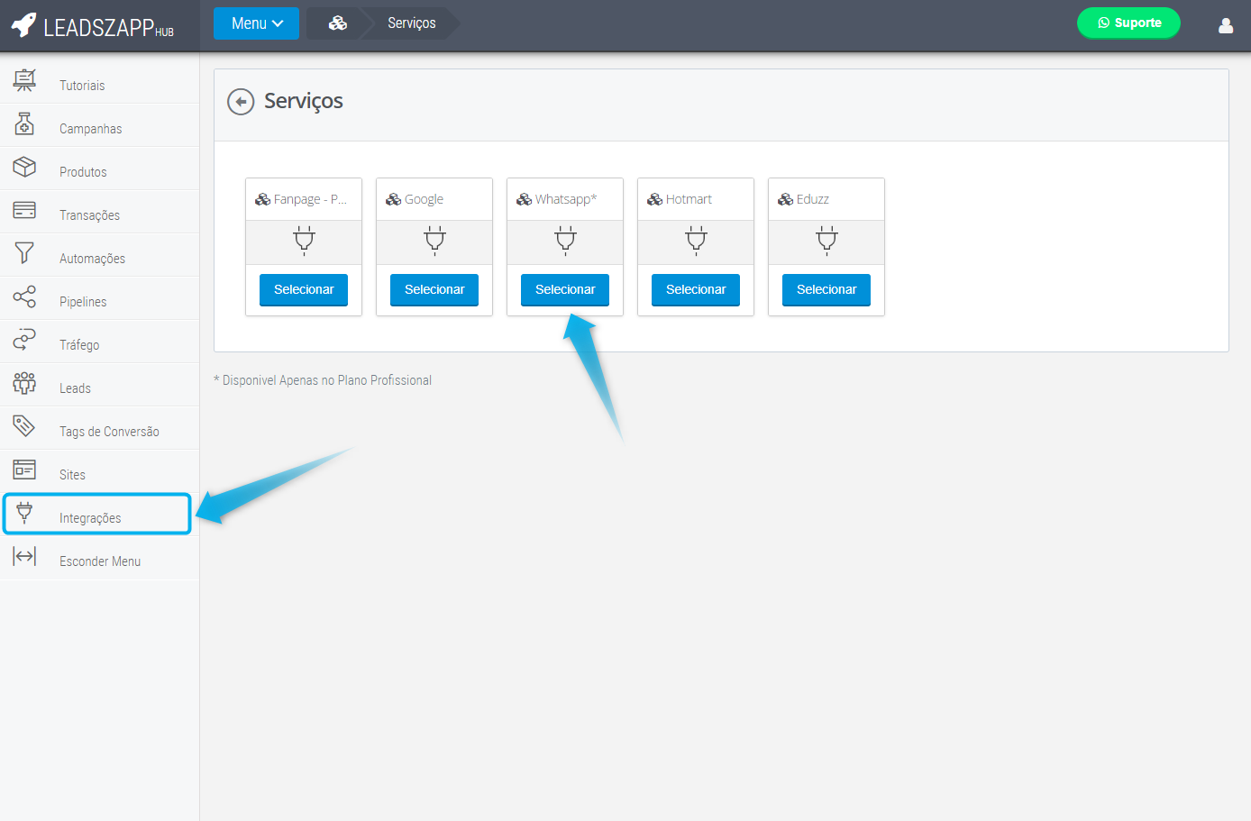Select the Transações card icon
The height and width of the screenshot is (821, 1251).
click(24, 211)
